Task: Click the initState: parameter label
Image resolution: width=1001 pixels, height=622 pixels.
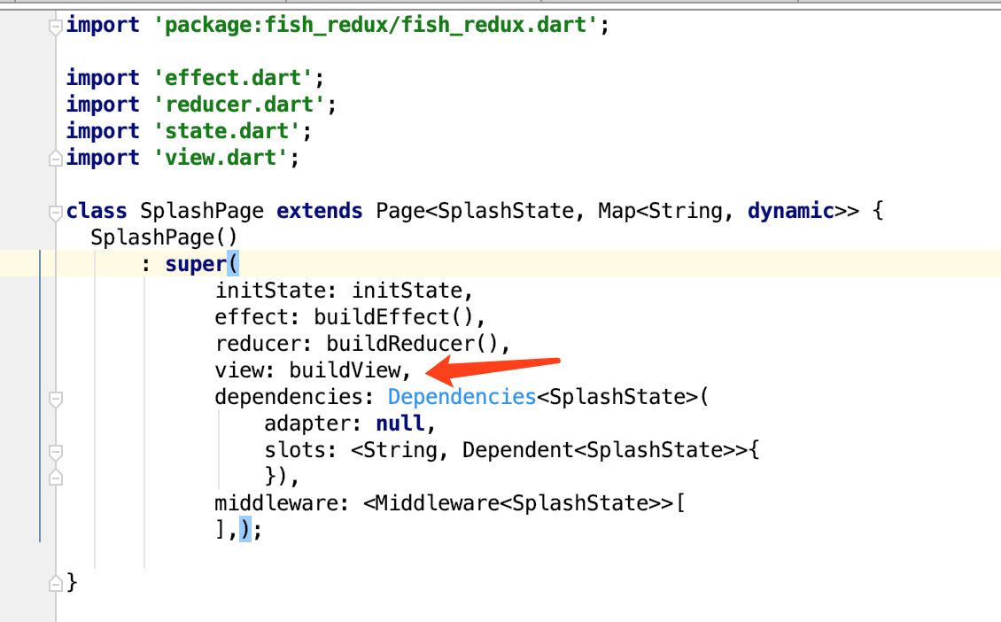Action: 275,291
